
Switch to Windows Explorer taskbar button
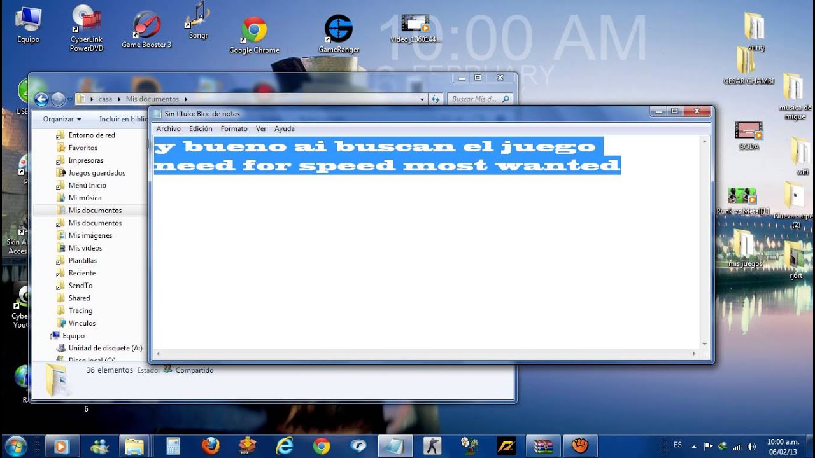click(135, 446)
